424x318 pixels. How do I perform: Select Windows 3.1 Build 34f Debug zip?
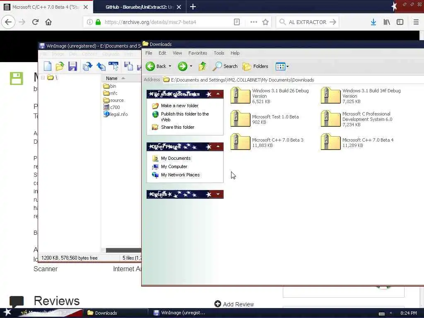[361, 96]
